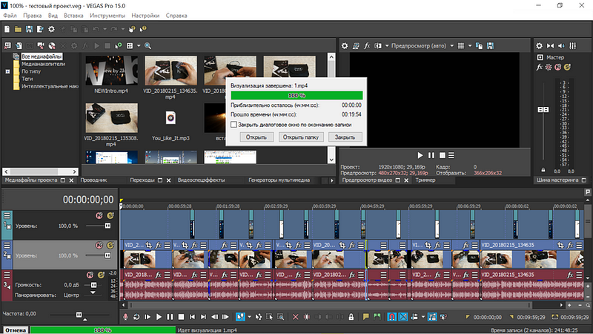Mute video track 1
The width and height of the screenshot is (593, 334).
click(99, 215)
